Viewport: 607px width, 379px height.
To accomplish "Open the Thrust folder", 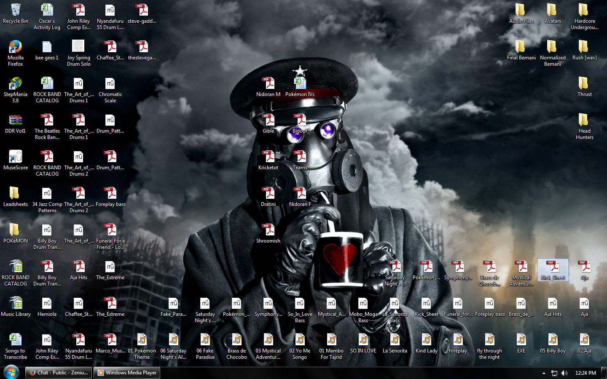I will [x=585, y=87].
